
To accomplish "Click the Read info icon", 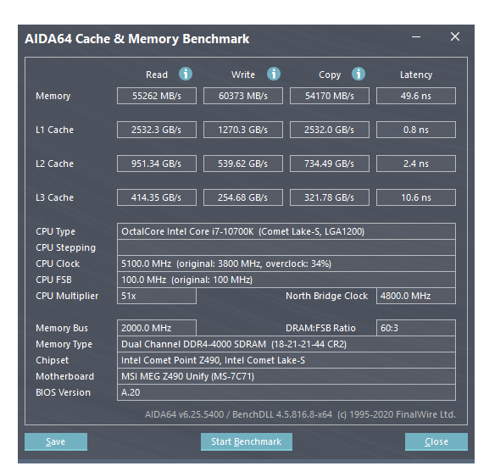I will point(186,74).
